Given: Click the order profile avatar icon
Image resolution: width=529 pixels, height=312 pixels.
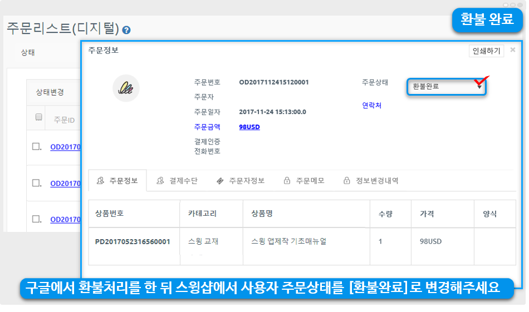Looking at the screenshot, I should [126, 88].
